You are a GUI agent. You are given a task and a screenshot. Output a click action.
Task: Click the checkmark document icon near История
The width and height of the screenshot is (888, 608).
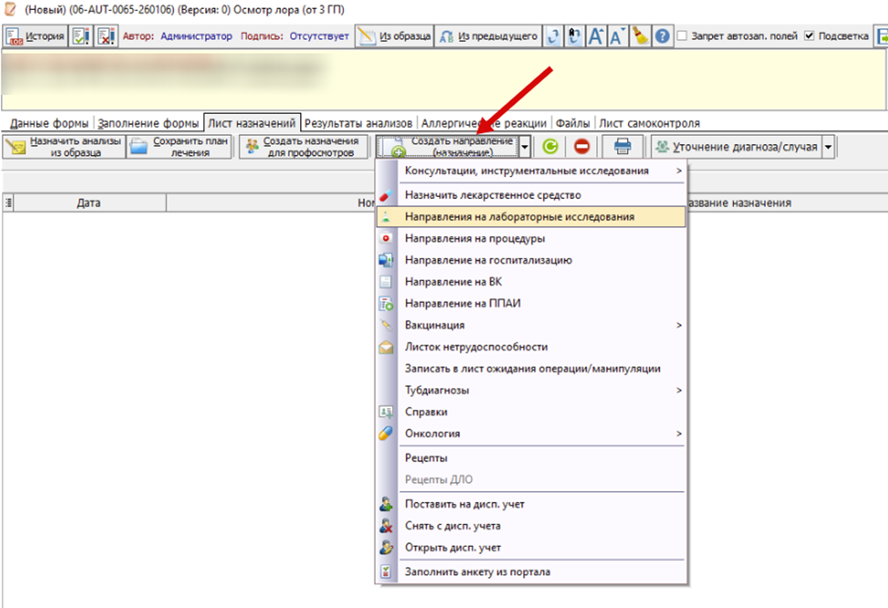click(81, 37)
